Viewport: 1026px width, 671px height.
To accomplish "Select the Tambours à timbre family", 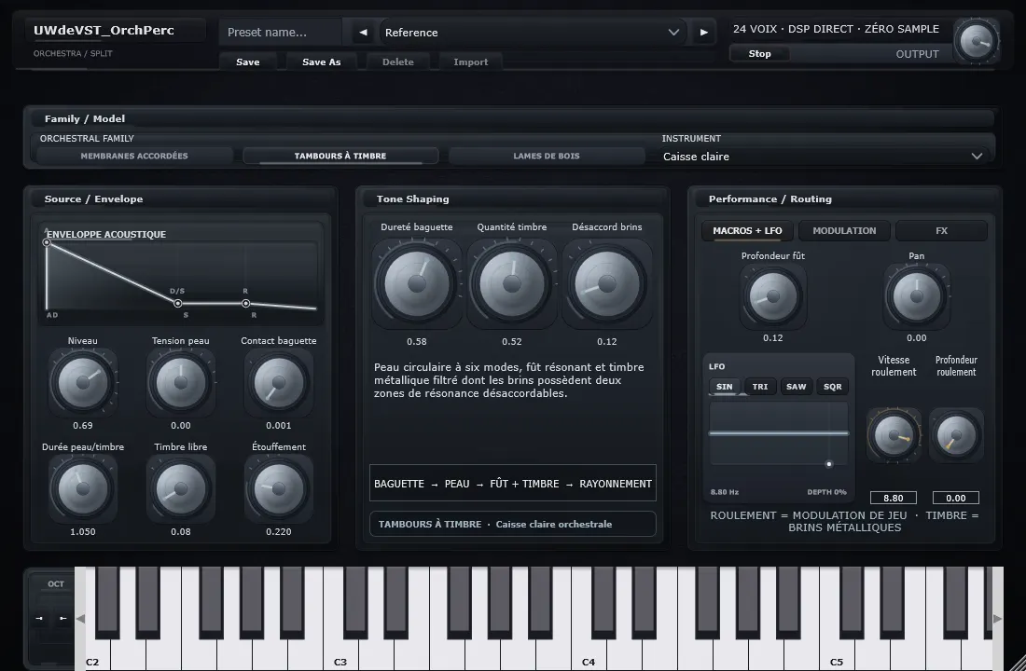I will pos(340,156).
